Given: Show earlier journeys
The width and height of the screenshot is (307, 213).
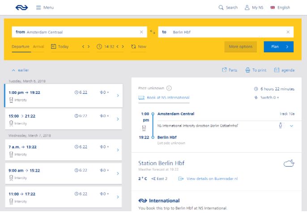Looking at the screenshot, I should point(21,70).
